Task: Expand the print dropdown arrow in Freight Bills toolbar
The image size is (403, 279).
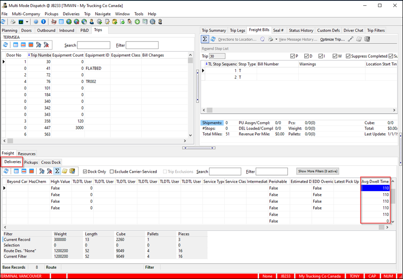Action: coord(277,39)
